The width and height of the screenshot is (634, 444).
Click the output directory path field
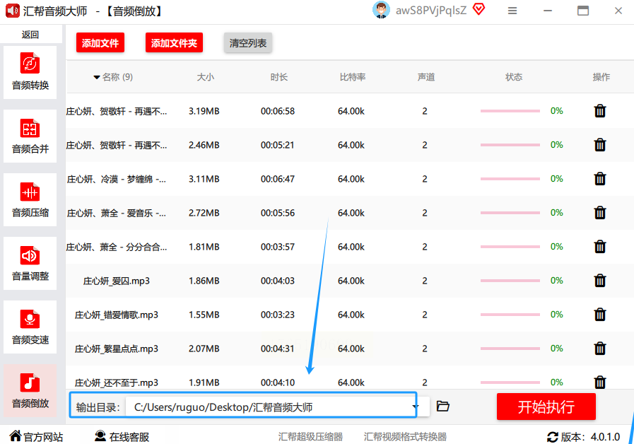click(267, 407)
